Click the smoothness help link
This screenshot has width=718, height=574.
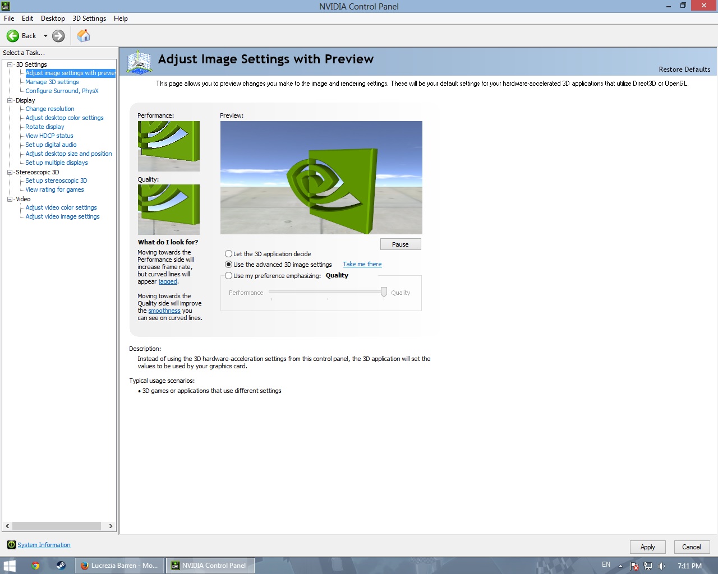[x=164, y=311]
